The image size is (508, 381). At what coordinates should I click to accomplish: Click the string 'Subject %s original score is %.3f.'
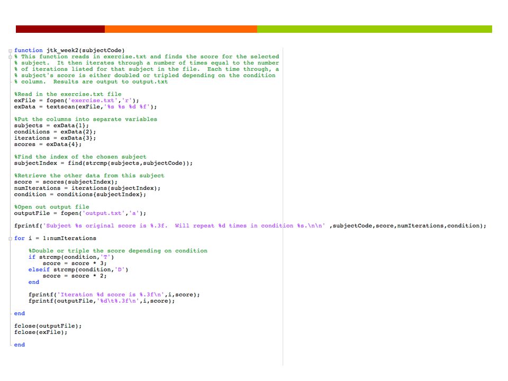point(105,225)
